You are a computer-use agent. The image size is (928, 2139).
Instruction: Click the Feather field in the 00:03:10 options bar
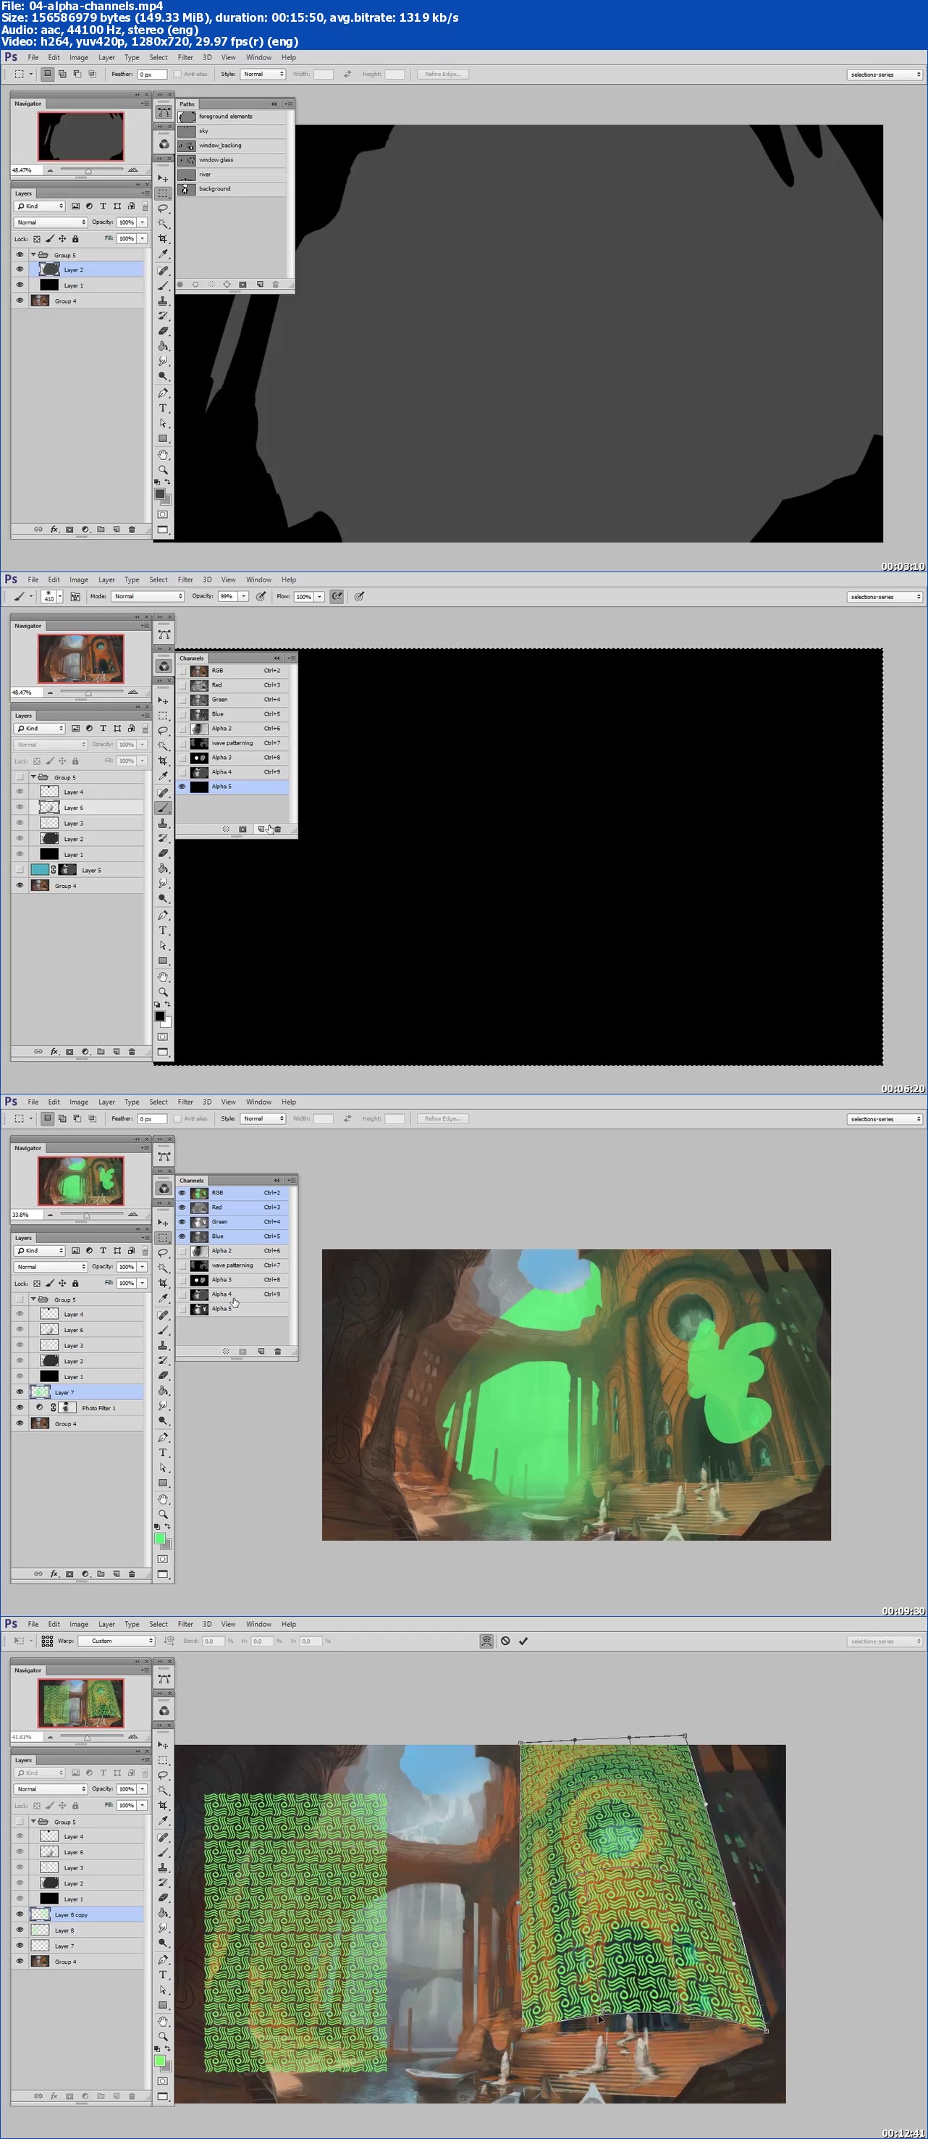coord(152,74)
